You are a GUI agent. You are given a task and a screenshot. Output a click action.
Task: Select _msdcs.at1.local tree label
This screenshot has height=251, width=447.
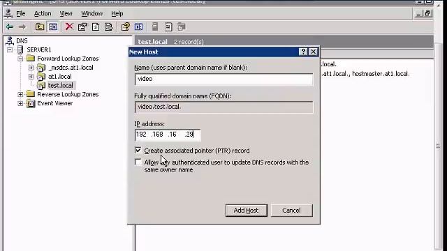(71, 68)
